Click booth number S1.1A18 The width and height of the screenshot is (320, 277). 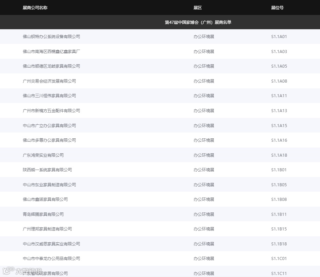[279, 155]
